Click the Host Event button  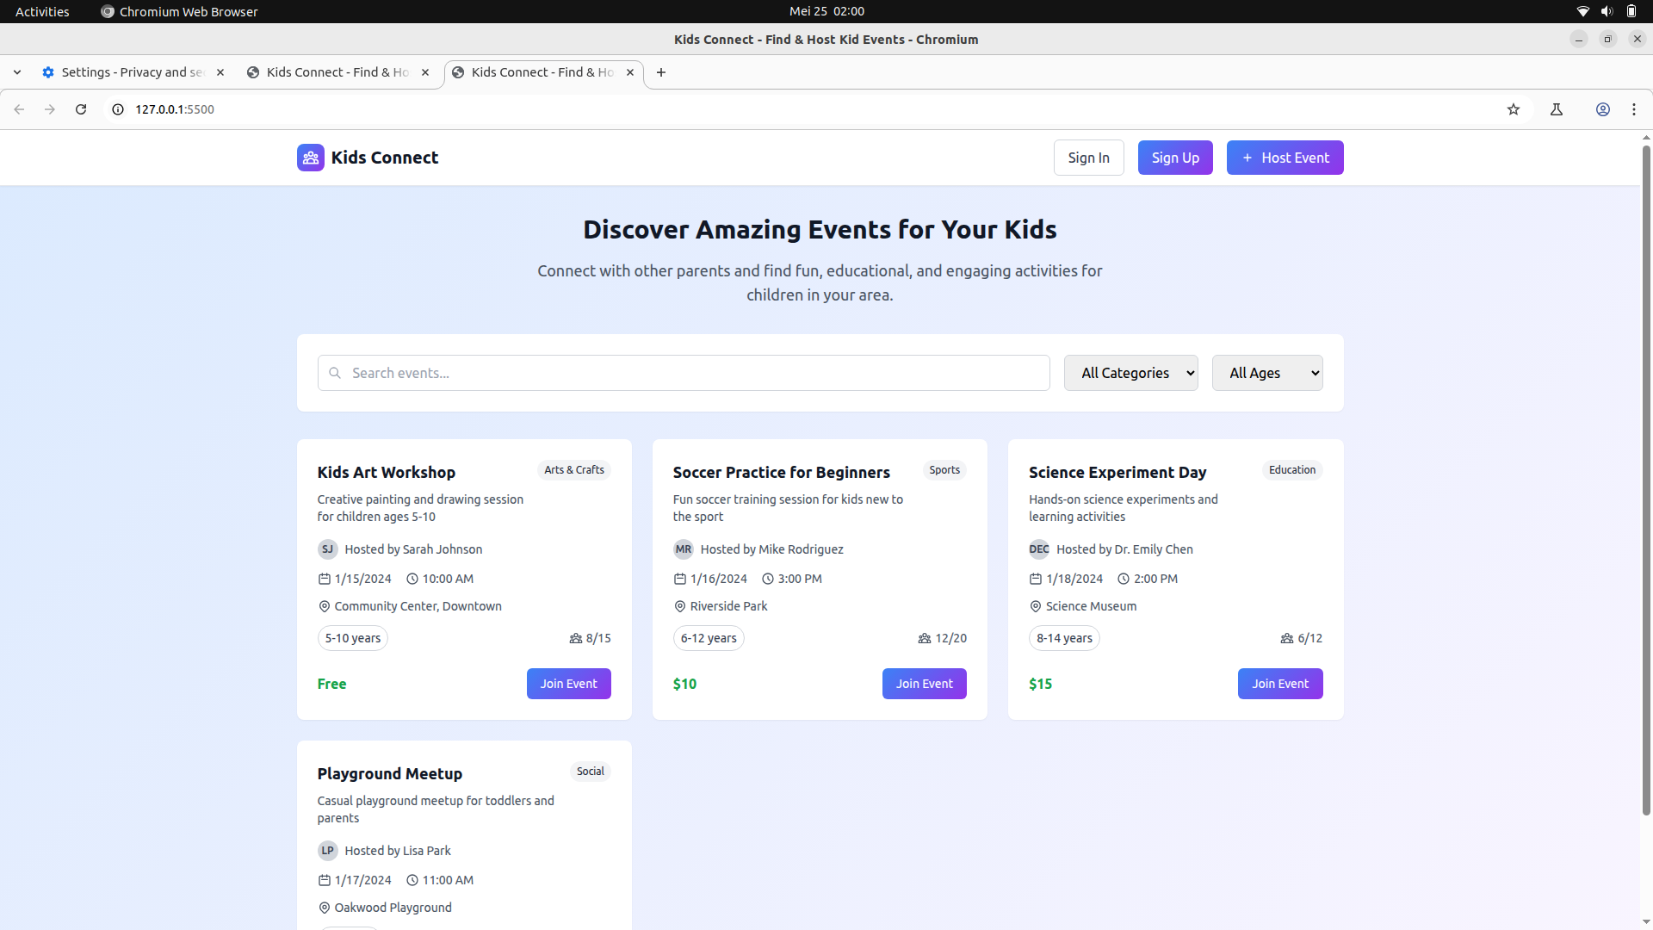tap(1285, 158)
